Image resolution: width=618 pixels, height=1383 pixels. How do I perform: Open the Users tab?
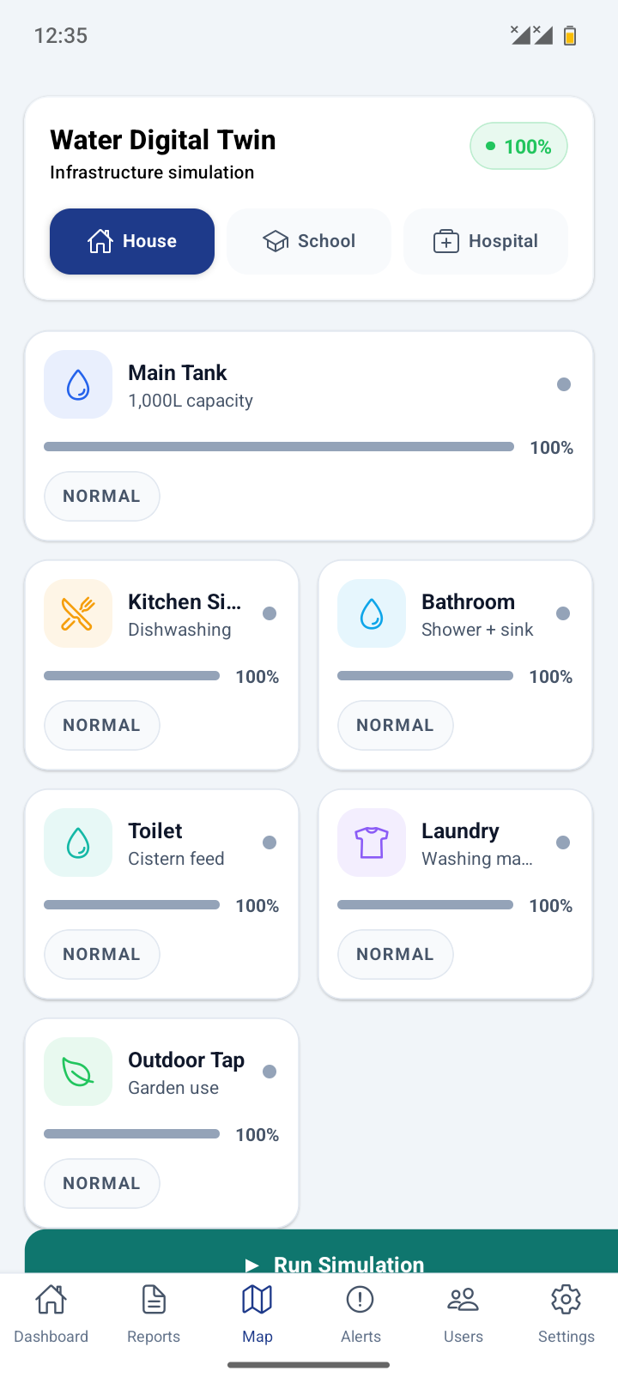(x=463, y=1314)
